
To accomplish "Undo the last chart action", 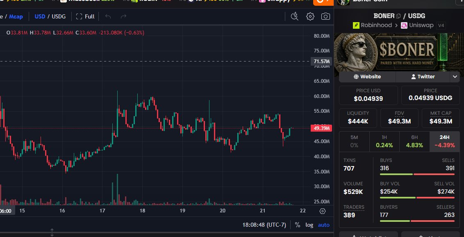I will click(108, 16).
